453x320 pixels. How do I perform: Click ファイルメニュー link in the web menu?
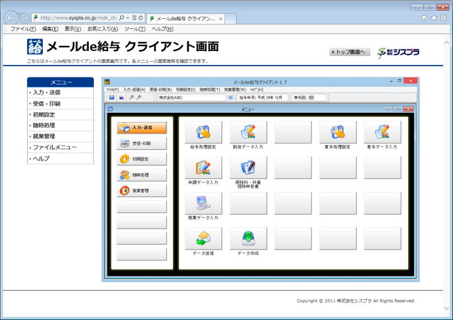55,147
